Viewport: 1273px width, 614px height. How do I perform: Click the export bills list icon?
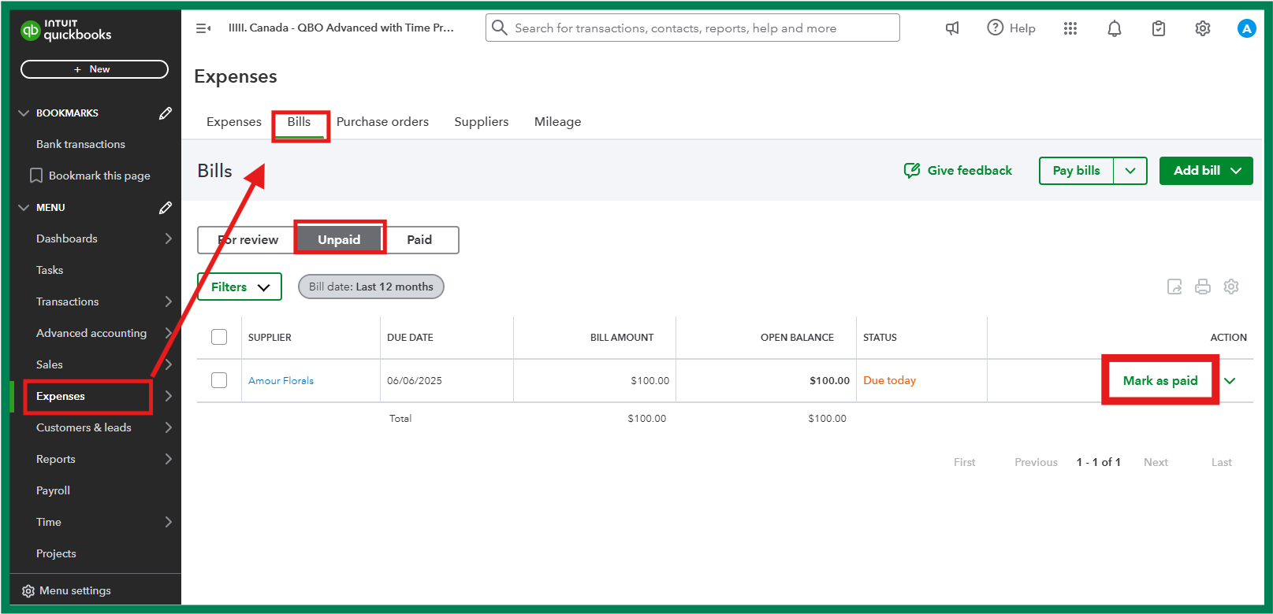tap(1174, 287)
